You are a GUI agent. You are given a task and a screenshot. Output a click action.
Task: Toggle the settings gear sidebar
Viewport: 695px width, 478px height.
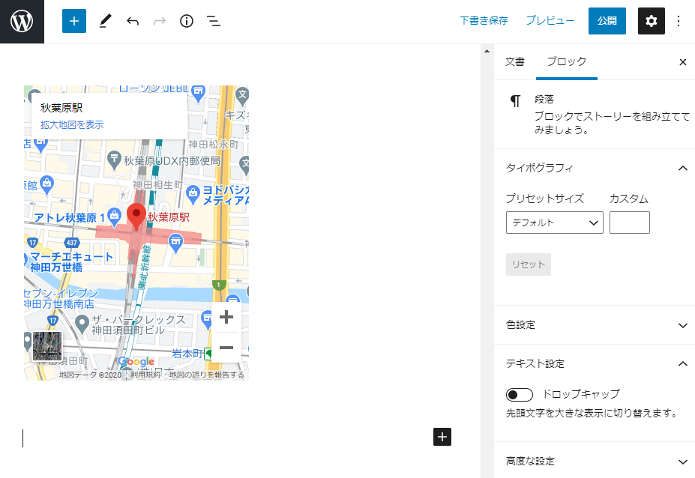click(x=651, y=21)
